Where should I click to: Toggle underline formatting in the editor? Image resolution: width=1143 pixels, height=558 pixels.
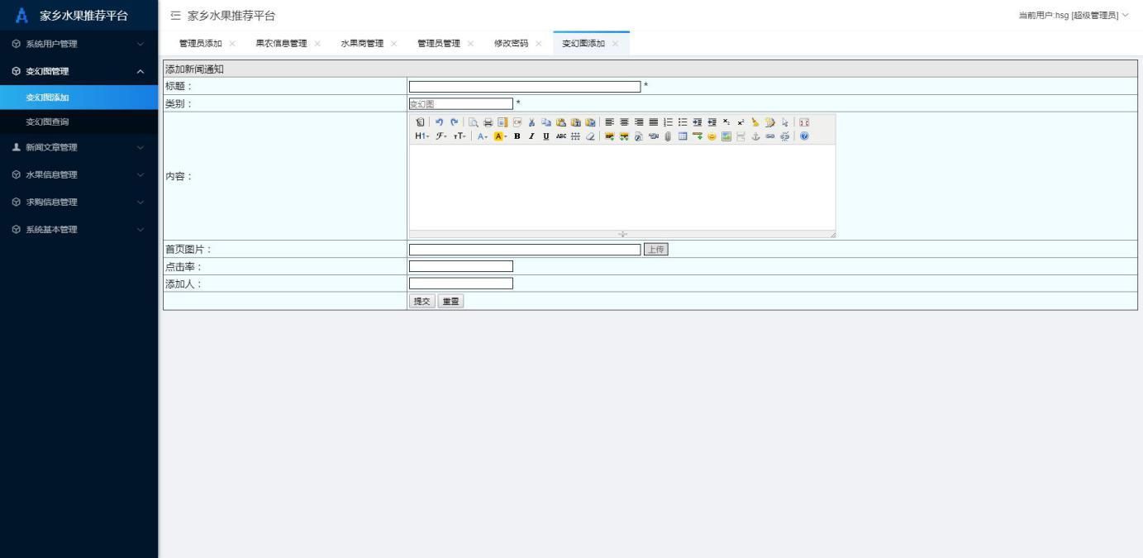(546, 136)
